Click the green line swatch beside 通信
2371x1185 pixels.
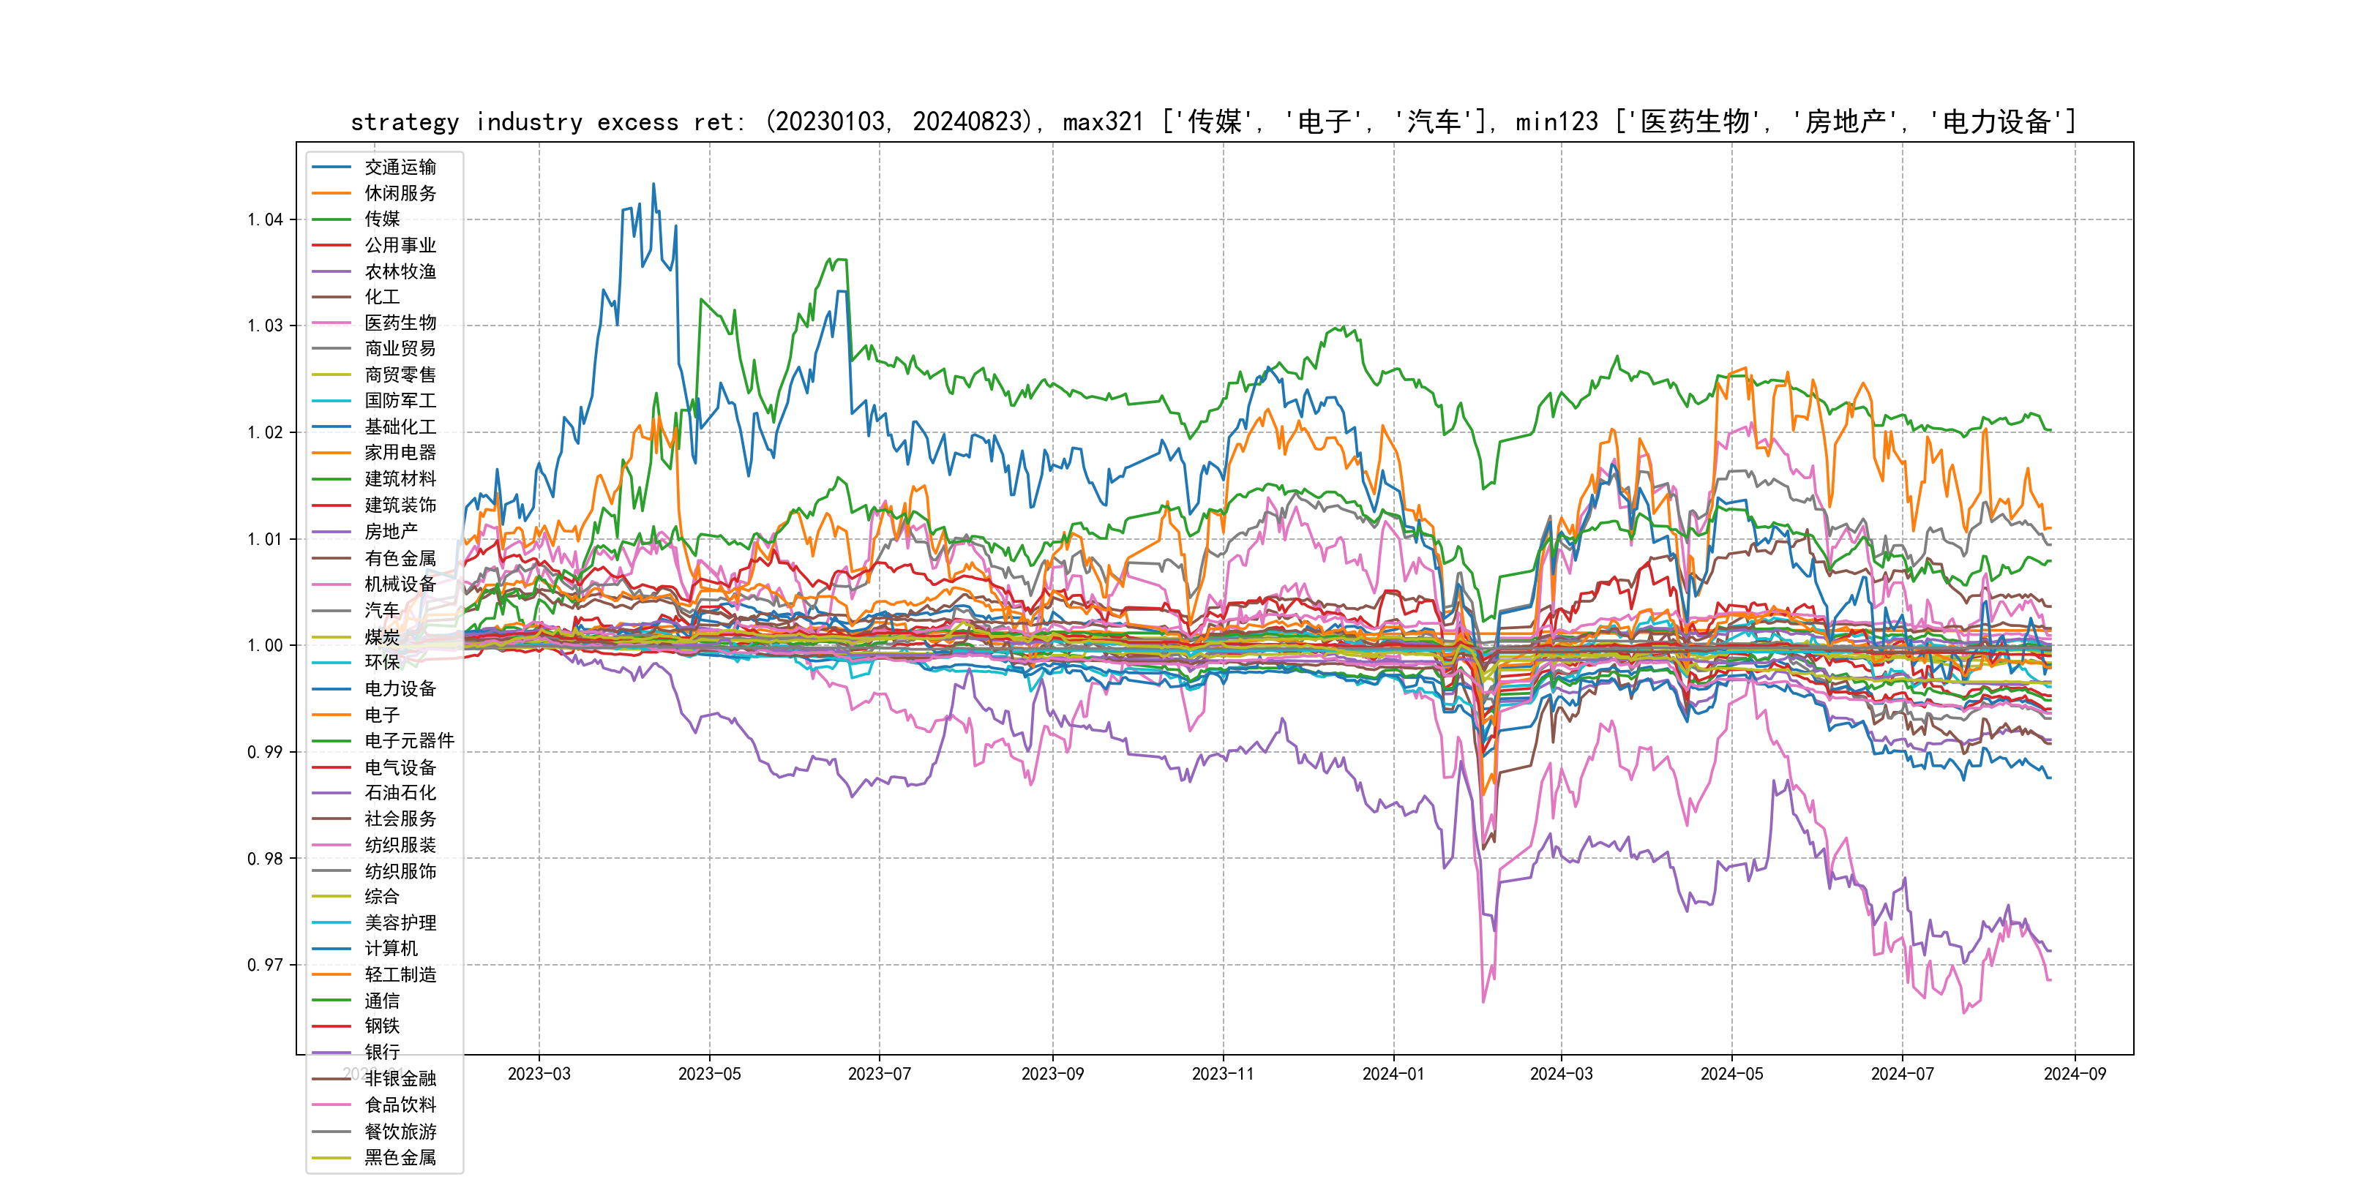tap(332, 1000)
